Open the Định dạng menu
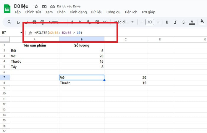The image size is (207, 133). click(x=78, y=12)
